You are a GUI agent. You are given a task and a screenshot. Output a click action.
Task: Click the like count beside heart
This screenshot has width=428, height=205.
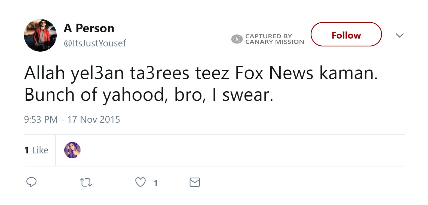point(156,183)
